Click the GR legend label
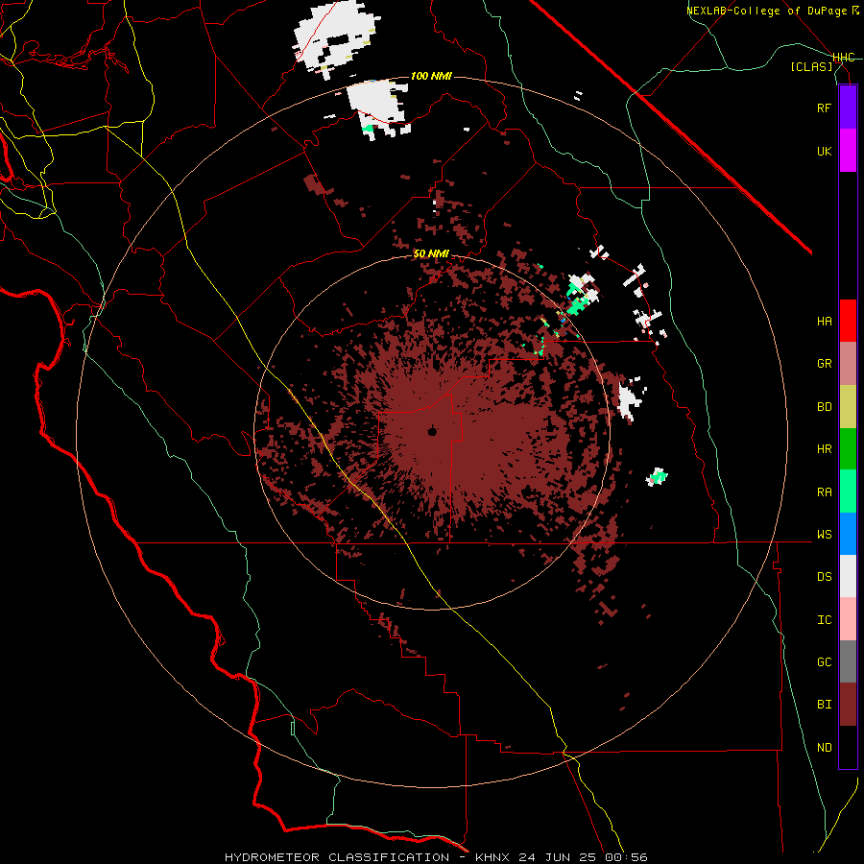 824,364
